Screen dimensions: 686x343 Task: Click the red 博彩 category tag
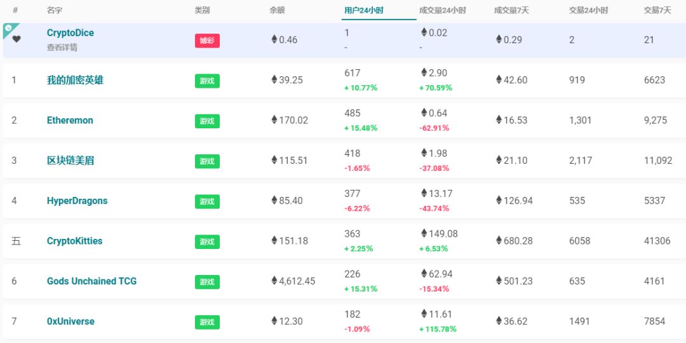[x=207, y=41]
